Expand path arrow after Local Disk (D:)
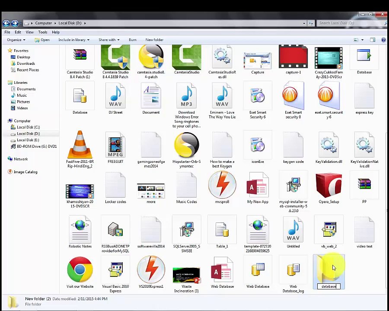 (x=85, y=23)
